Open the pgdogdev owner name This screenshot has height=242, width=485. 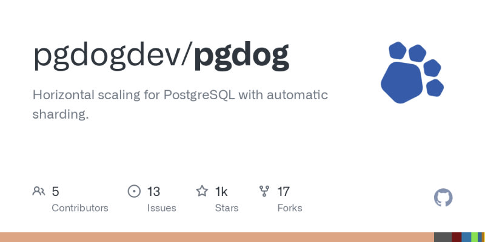tap(112, 55)
